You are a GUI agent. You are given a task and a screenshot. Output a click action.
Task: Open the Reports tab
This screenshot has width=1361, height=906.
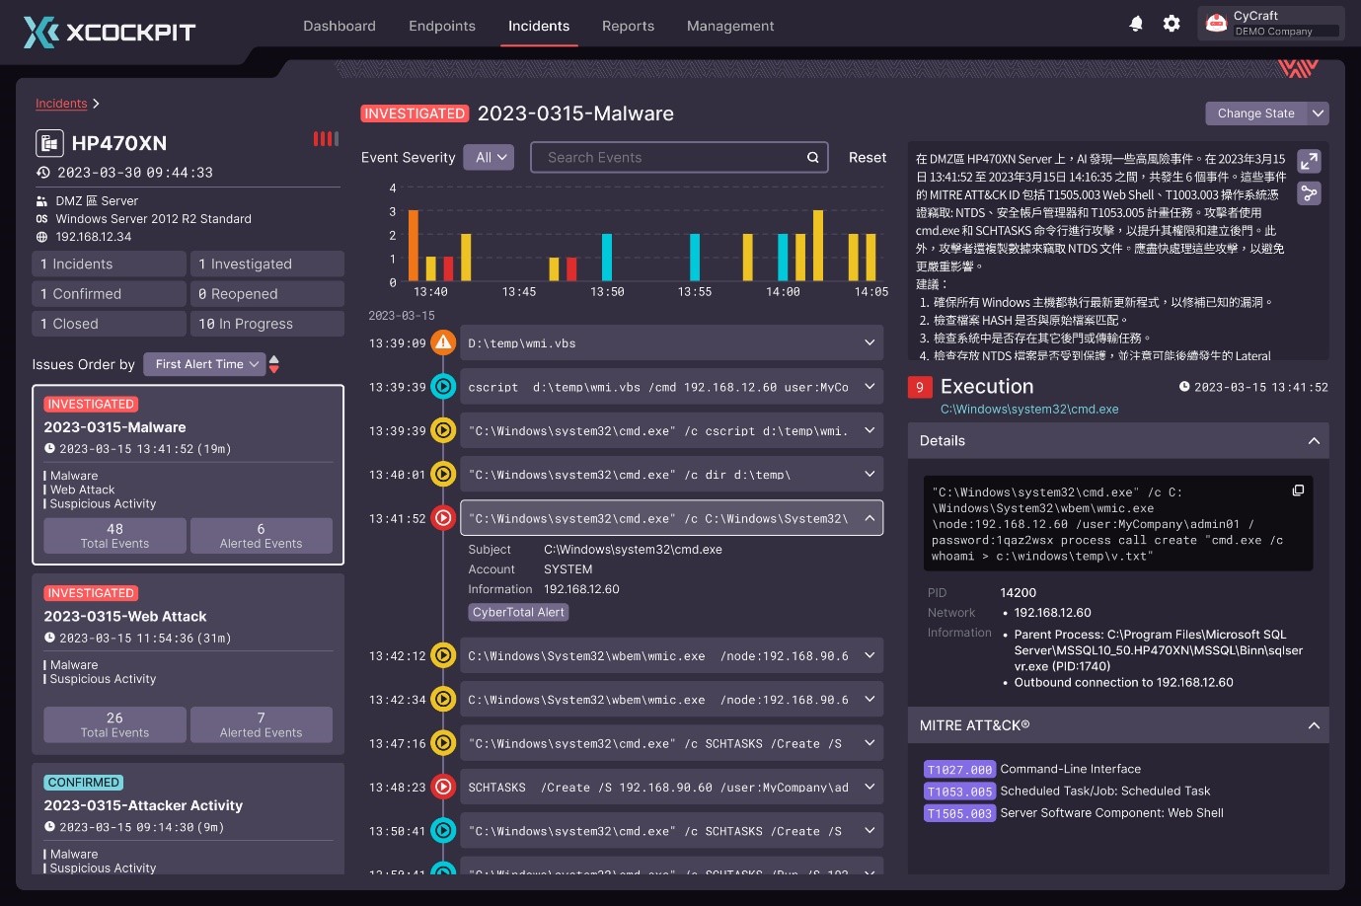pos(628,27)
